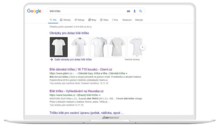Open Tričko bílé pro osobní úpravu result
This screenshot has width=218, height=127.
pos(86,113)
